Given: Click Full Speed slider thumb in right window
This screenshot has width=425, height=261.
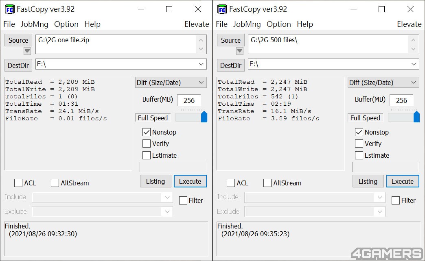Looking at the screenshot, I should pyautogui.click(x=416, y=117).
